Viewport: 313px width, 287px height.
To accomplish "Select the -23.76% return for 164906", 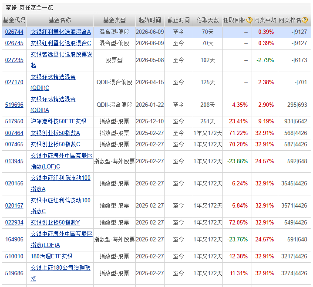I will 237,239.
